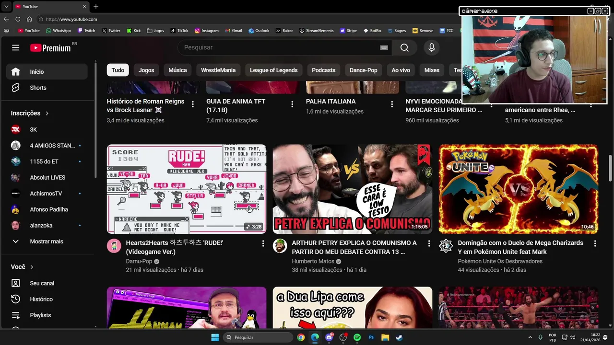Open Steam from the taskbar

[x=399, y=337]
